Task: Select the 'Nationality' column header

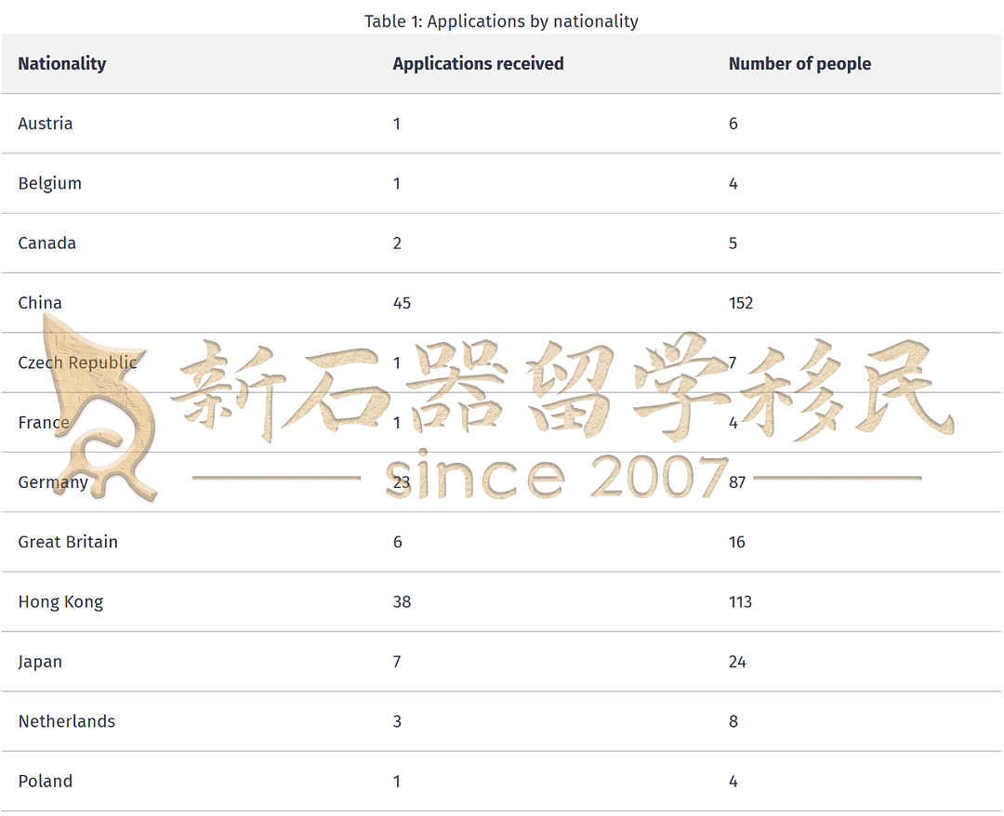Action: pos(62,63)
